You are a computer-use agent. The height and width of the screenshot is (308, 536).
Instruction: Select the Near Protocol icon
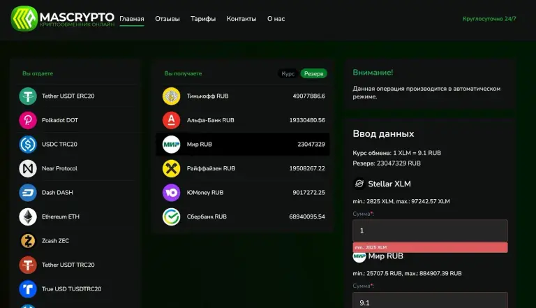pyautogui.click(x=28, y=168)
